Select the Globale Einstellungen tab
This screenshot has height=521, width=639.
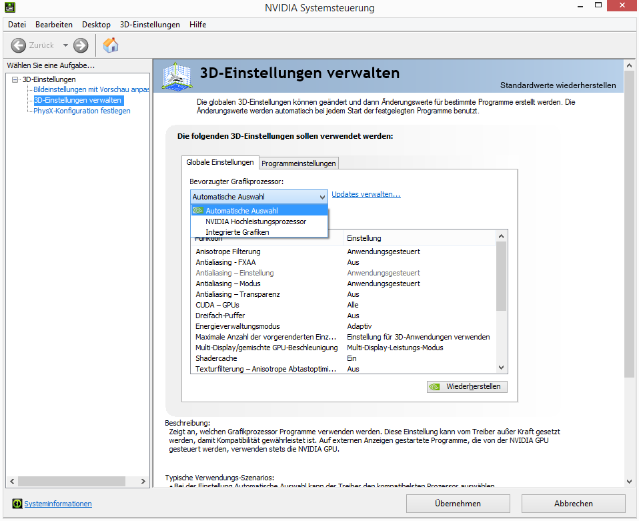coord(220,162)
